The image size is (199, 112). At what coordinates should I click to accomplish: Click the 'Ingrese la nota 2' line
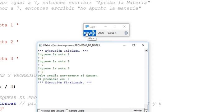click(x=53, y=62)
